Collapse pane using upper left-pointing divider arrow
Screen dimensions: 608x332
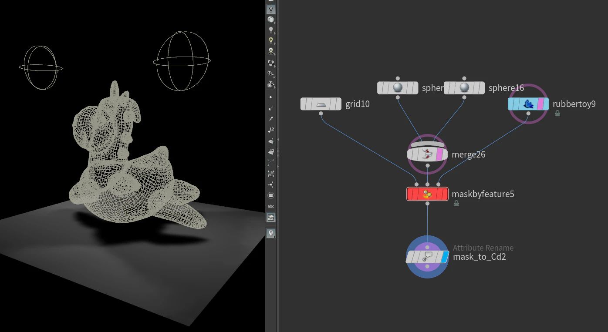[x=278, y=139]
